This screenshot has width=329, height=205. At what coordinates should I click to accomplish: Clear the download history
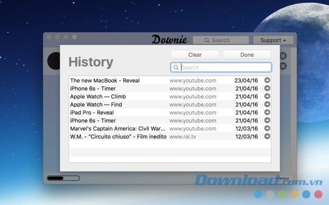tap(195, 55)
